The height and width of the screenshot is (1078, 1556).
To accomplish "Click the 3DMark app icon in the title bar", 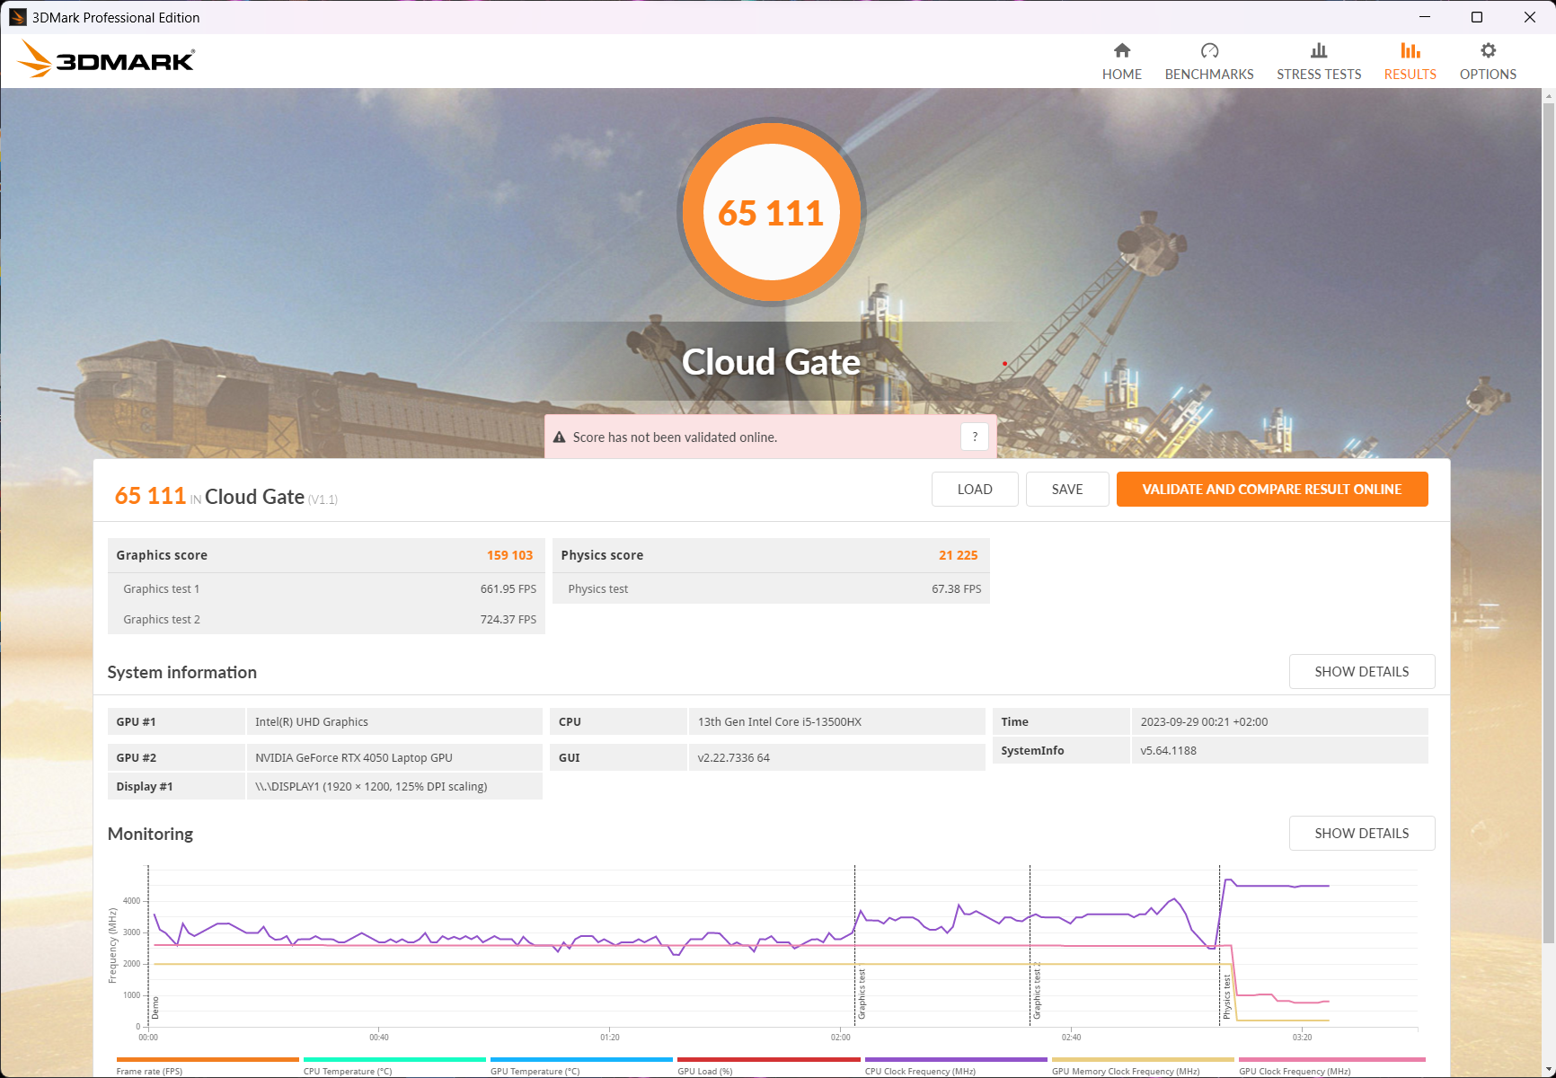I will tap(17, 17).
